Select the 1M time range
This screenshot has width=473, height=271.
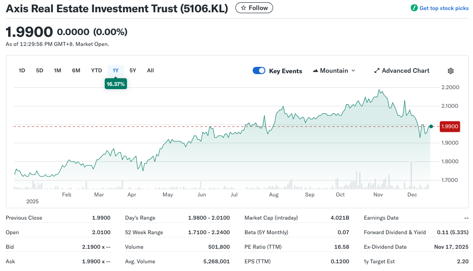click(x=57, y=70)
